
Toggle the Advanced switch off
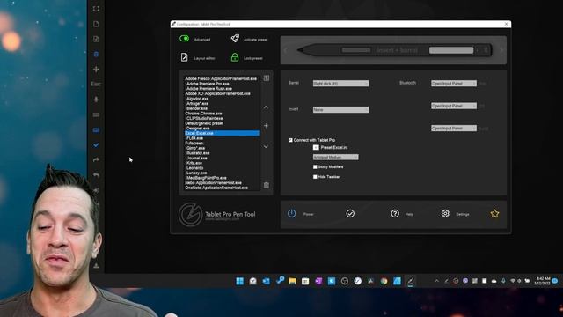184,39
